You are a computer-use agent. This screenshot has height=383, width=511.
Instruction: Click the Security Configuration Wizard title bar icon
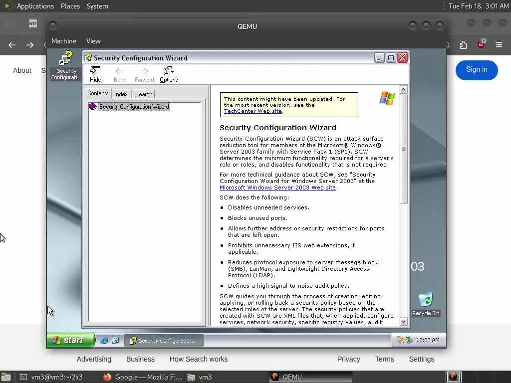[88, 58]
